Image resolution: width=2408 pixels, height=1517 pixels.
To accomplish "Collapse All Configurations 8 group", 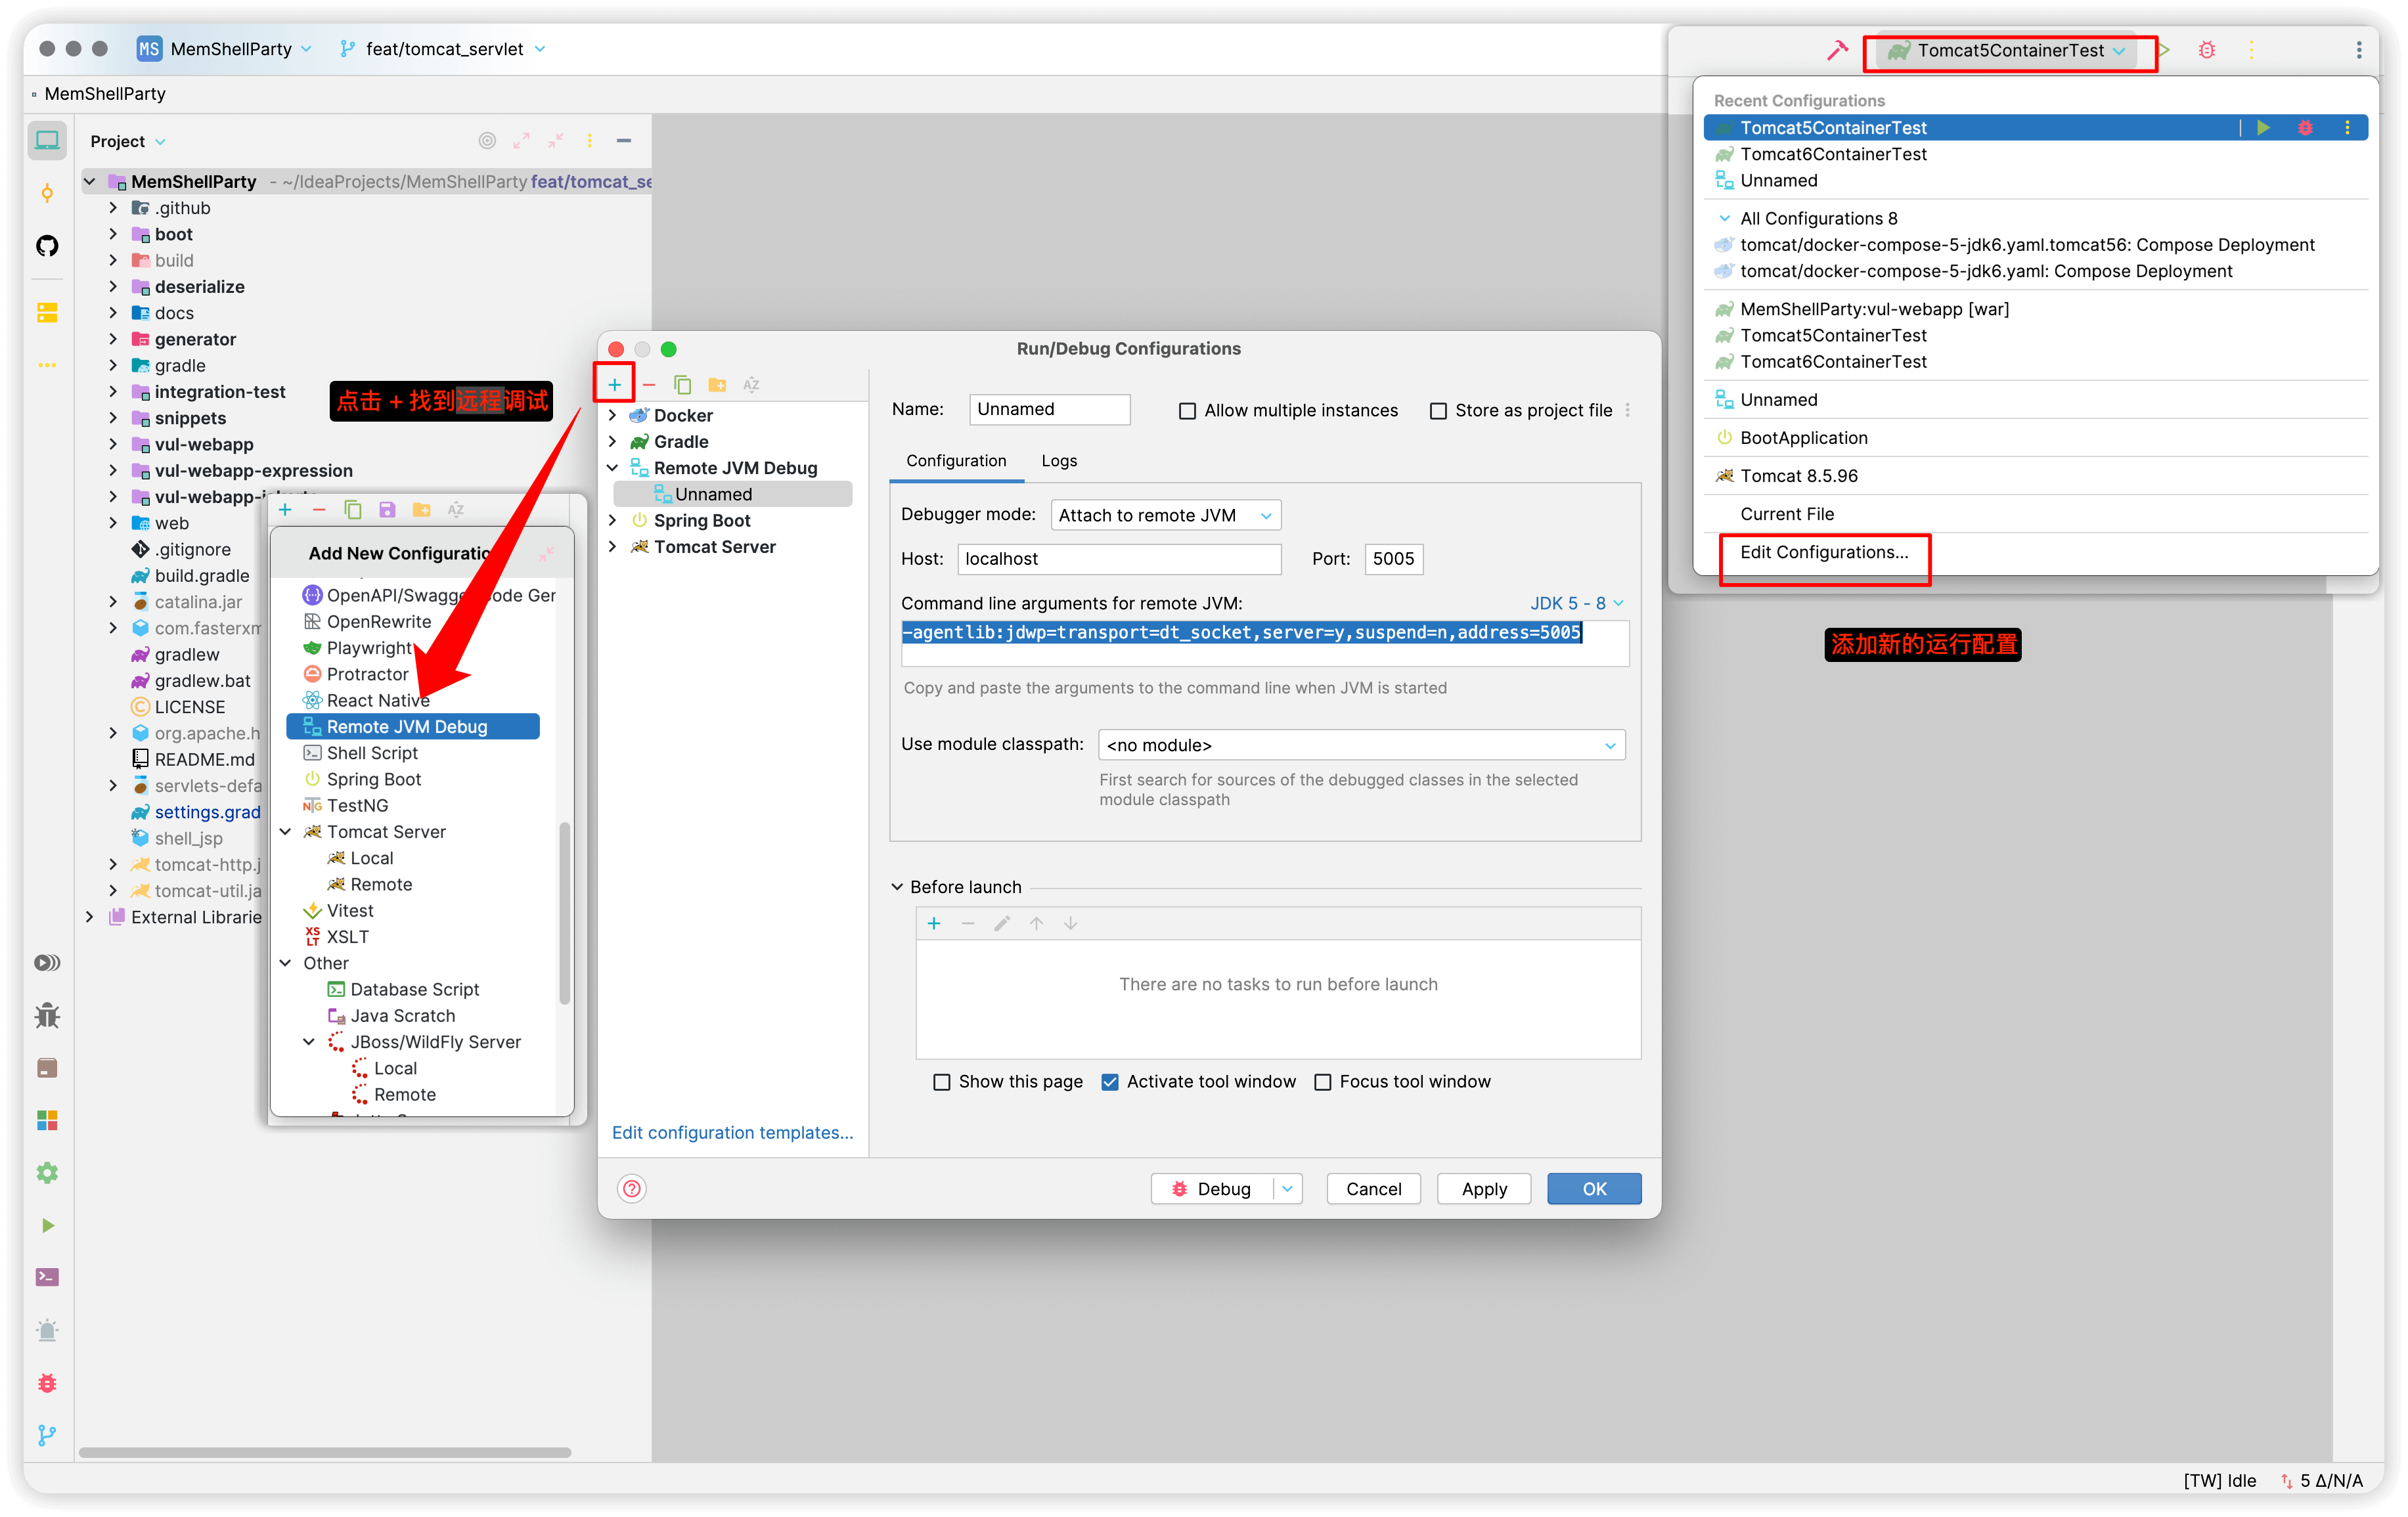I will point(1724,218).
